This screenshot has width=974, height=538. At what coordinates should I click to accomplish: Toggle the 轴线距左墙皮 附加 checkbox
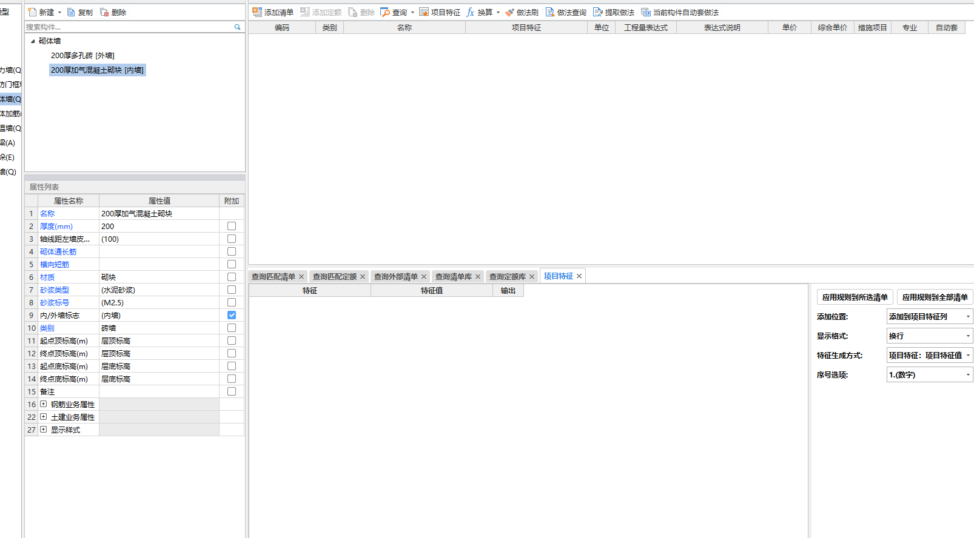click(x=232, y=239)
